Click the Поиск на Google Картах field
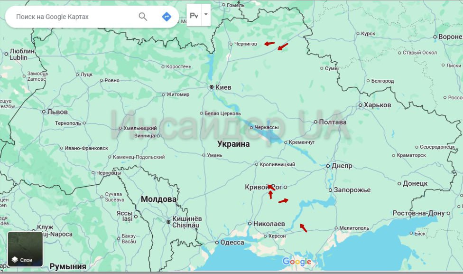The image size is (463, 274). click(71, 17)
